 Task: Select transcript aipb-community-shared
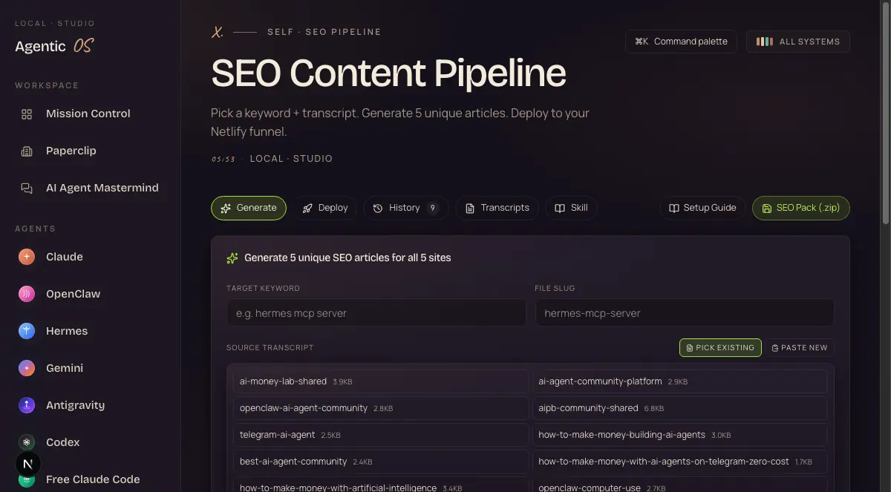click(680, 408)
